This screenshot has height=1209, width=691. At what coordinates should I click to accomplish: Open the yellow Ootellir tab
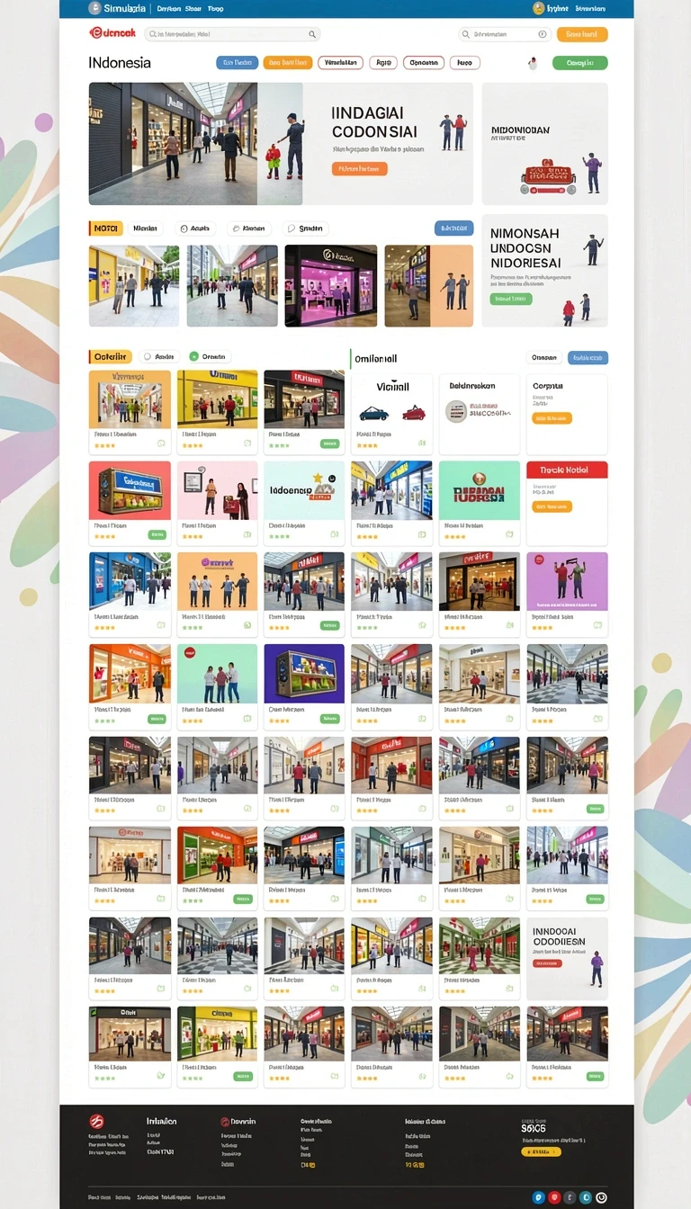click(111, 356)
